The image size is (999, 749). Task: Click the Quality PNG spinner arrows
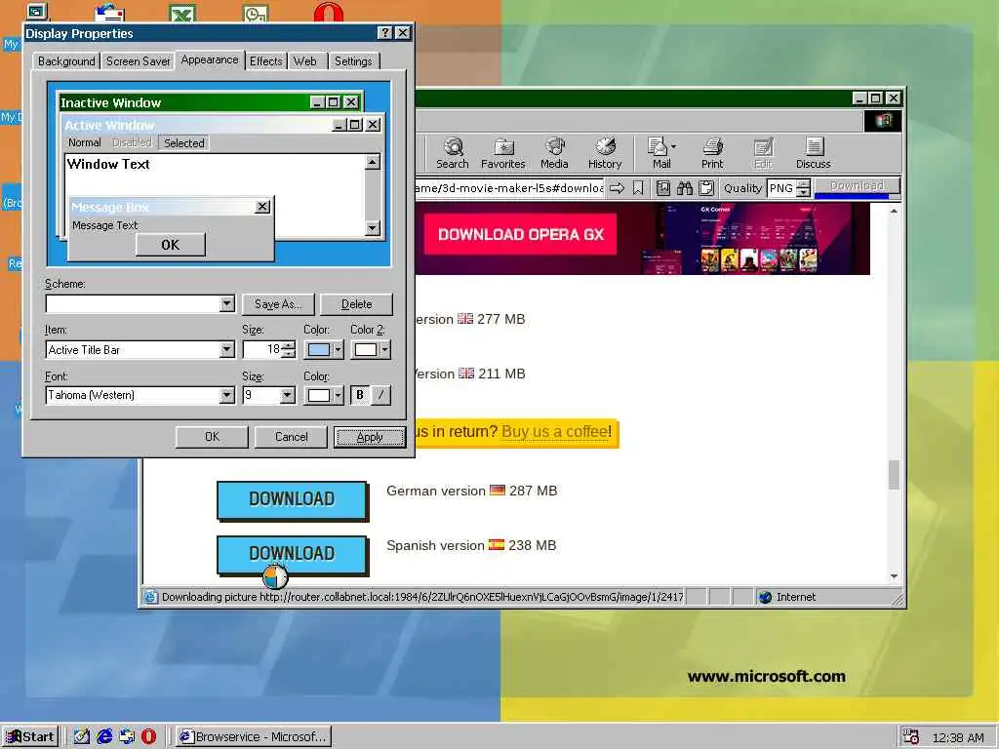point(803,188)
